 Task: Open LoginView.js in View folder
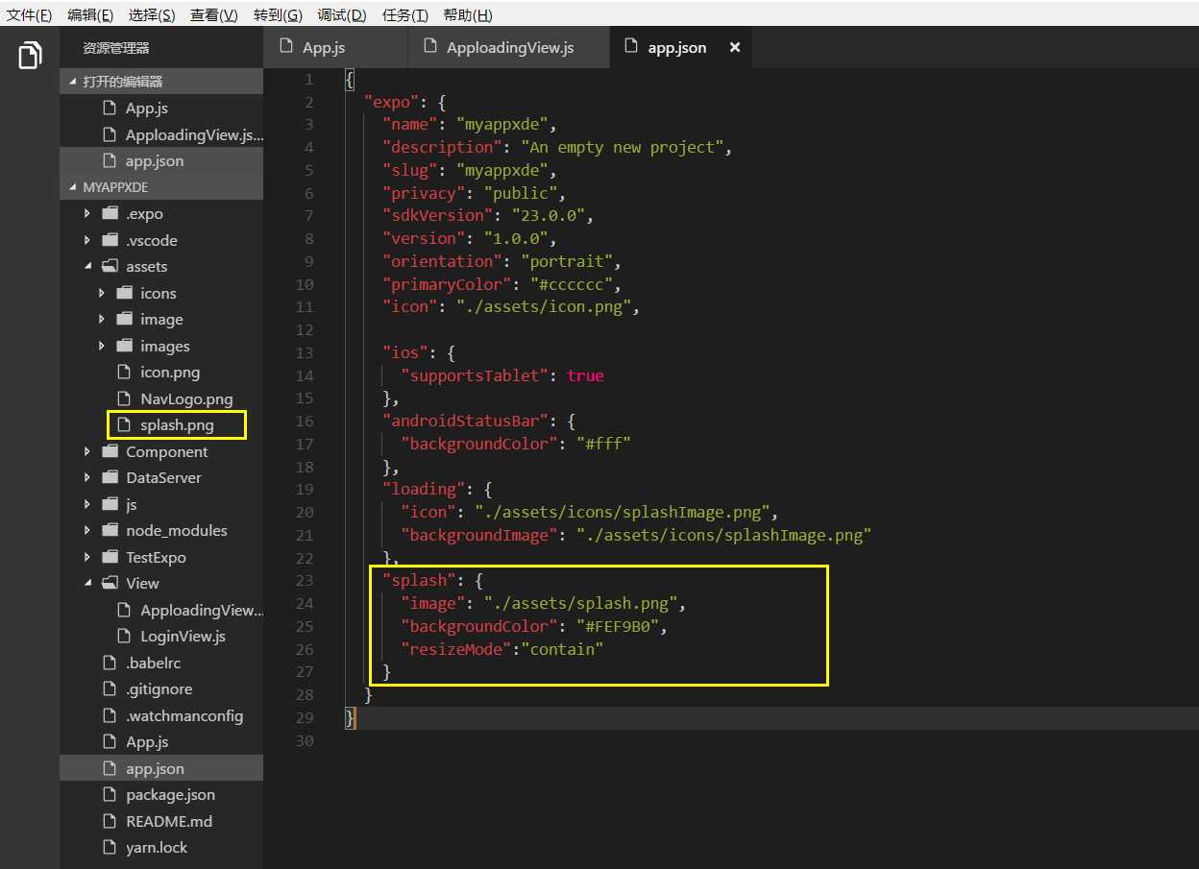[x=161, y=636]
